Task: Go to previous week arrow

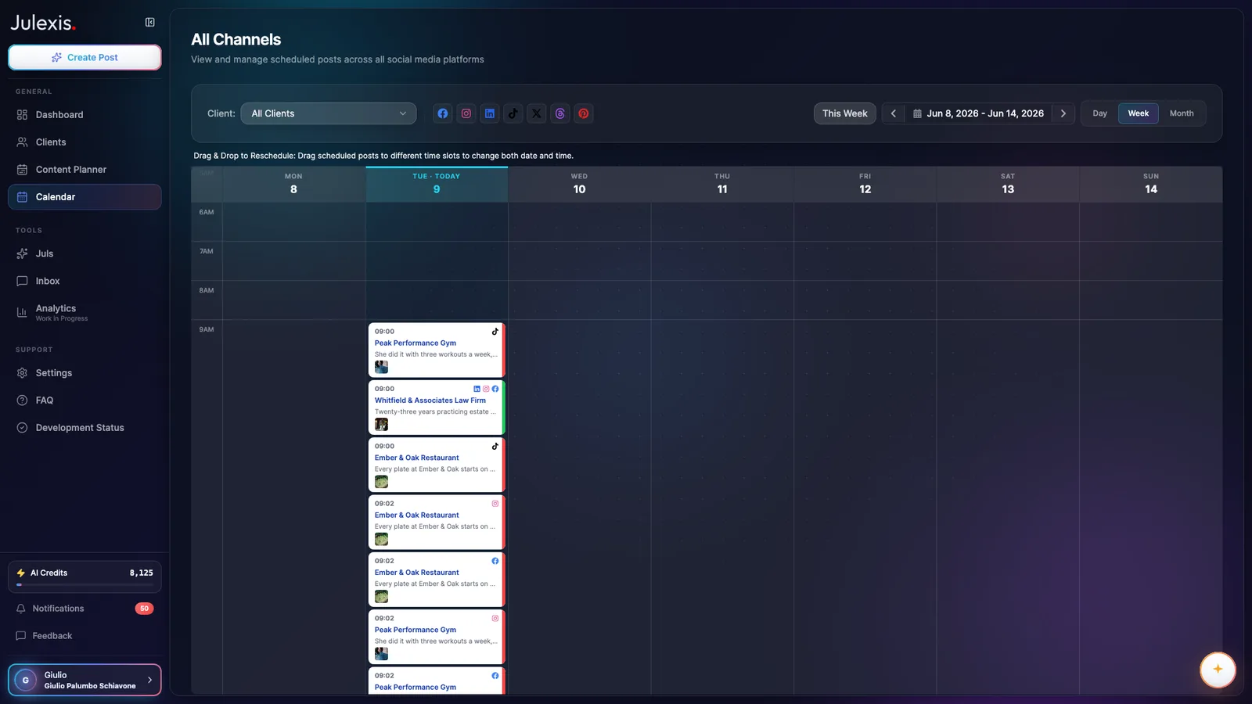Action: [x=894, y=113]
